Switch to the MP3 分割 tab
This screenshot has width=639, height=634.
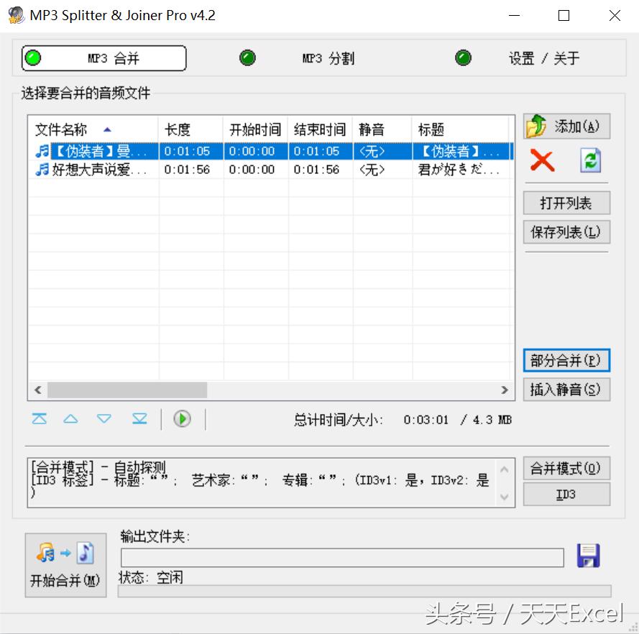328,58
